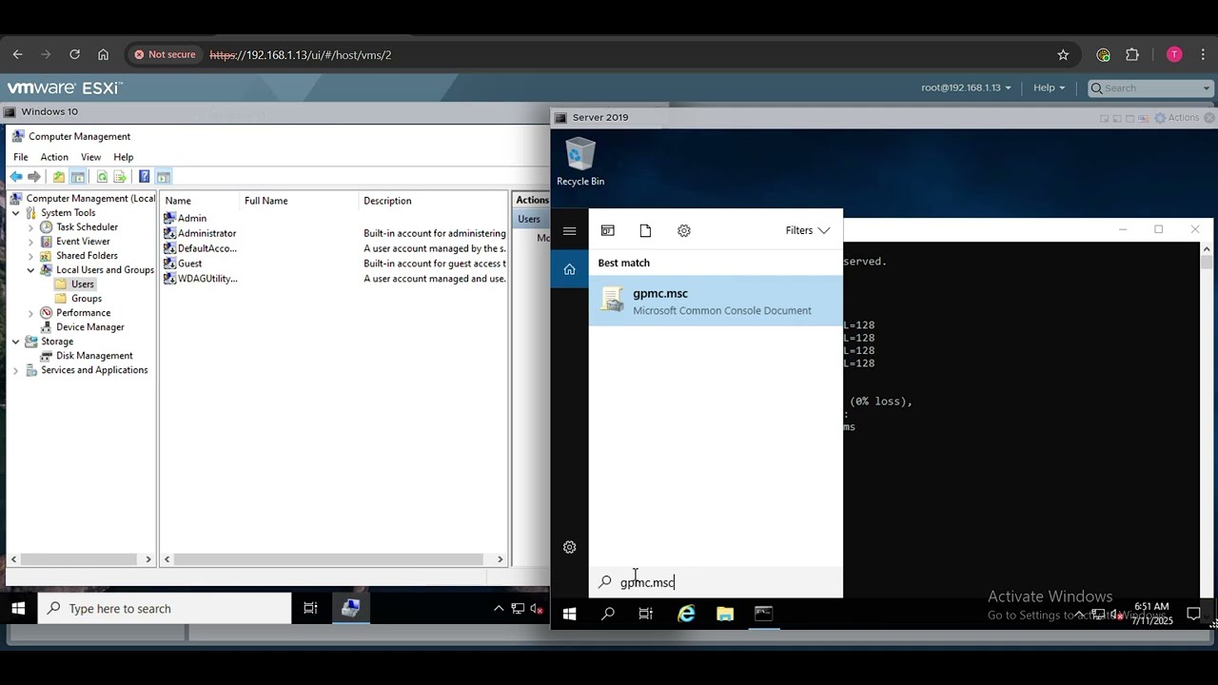Image resolution: width=1218 pixels, height=685 pixels.
Task: Sort users by Description column
Action: coord(434,201)
